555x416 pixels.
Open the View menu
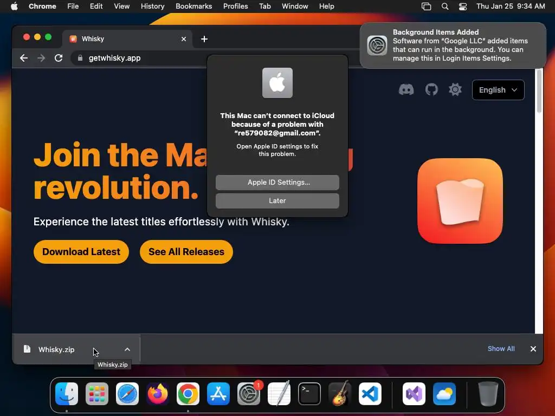pos(121,6)
